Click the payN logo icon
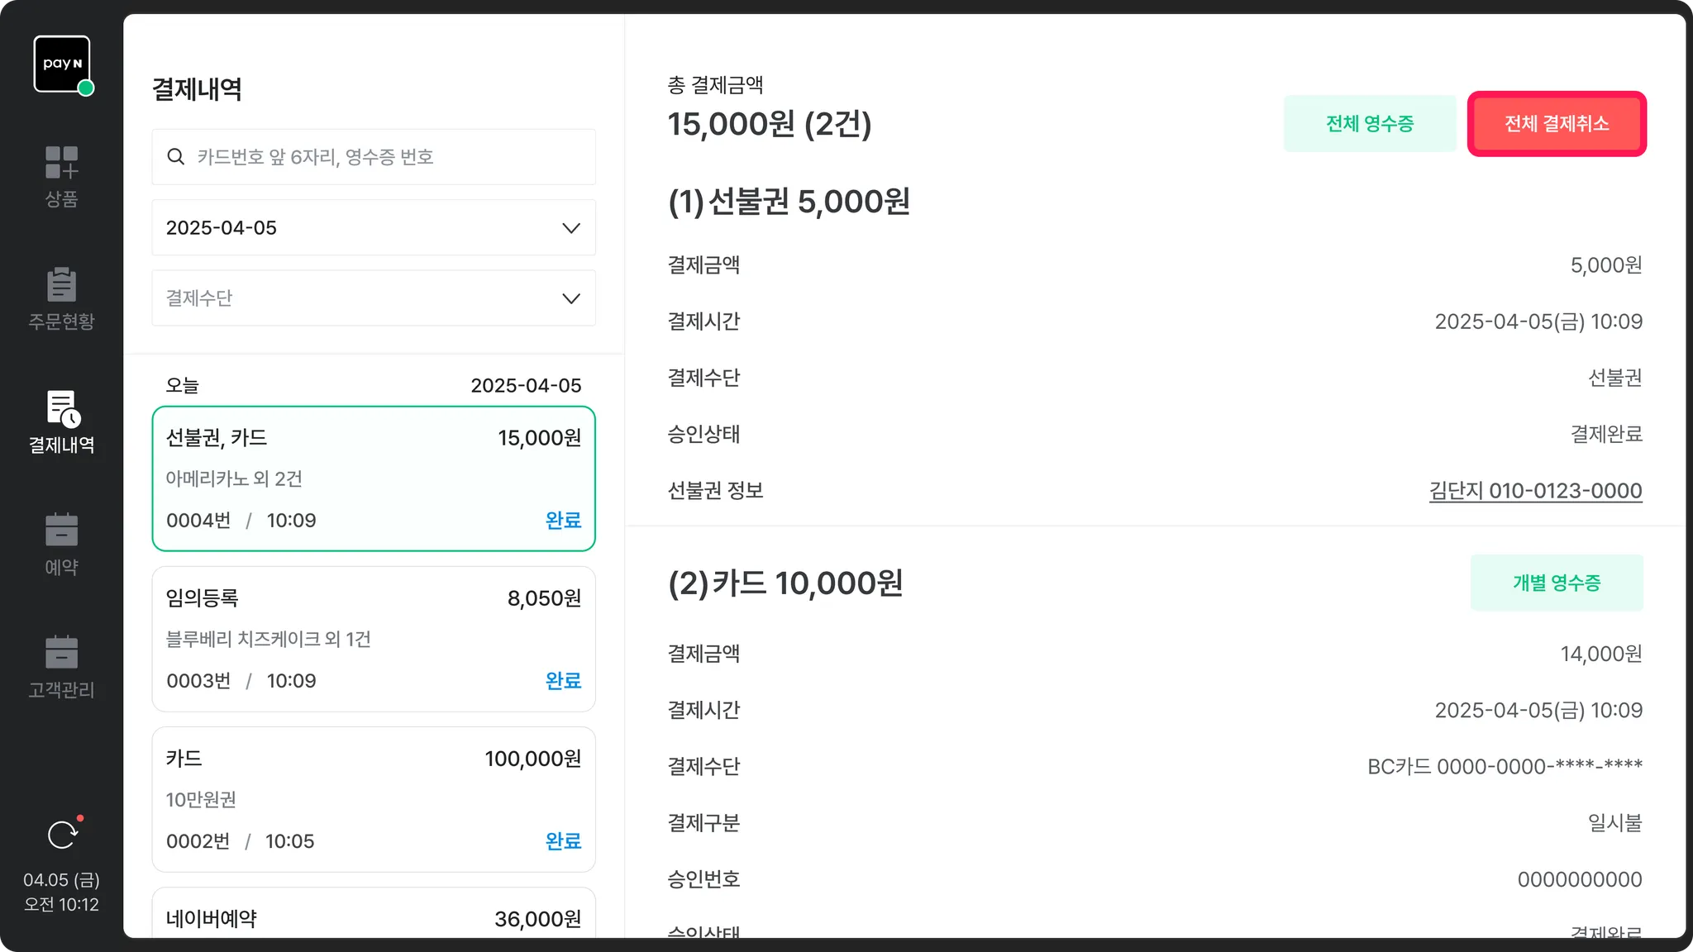The width and height of the screenshot is (1693, 952). pyautogui.click(x=62, y=64)
